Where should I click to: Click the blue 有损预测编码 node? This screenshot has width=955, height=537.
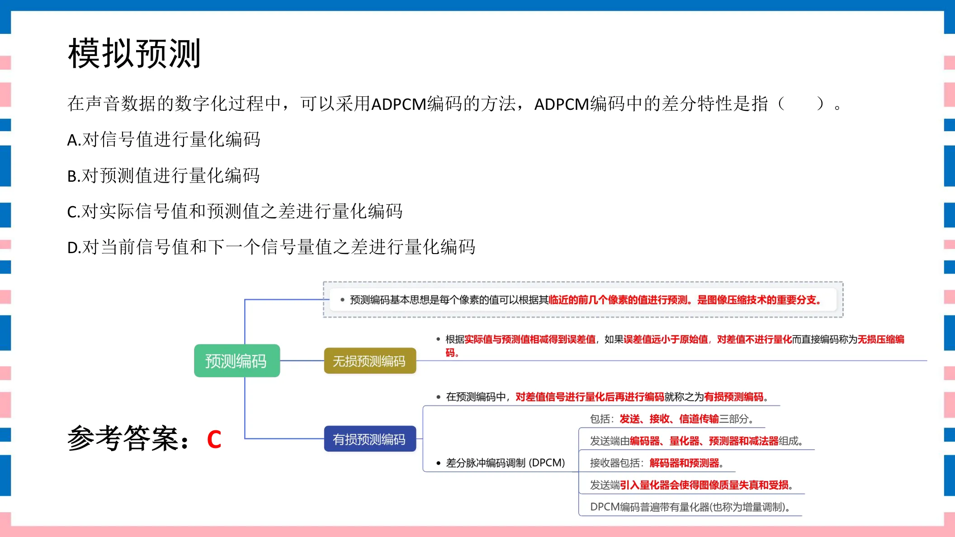(370, 439)
